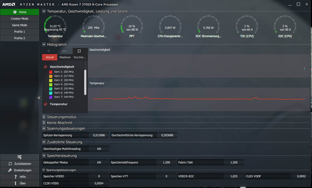Click the Durchschnittliche Kernspannung value 0,303688
The height and width of the screenshot is (188, 312).
167,135
